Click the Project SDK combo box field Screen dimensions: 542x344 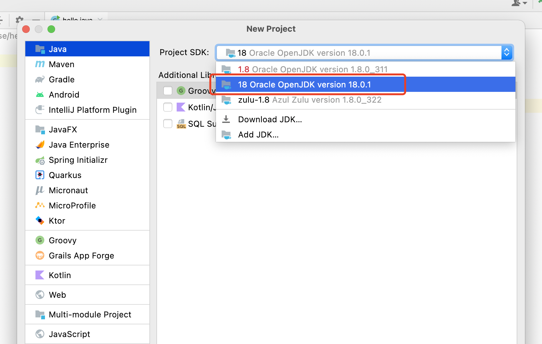[364, 53]
